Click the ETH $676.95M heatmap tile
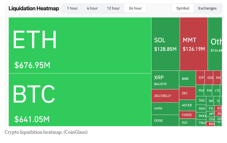This screenshot has height=143, width=227. 80,45
